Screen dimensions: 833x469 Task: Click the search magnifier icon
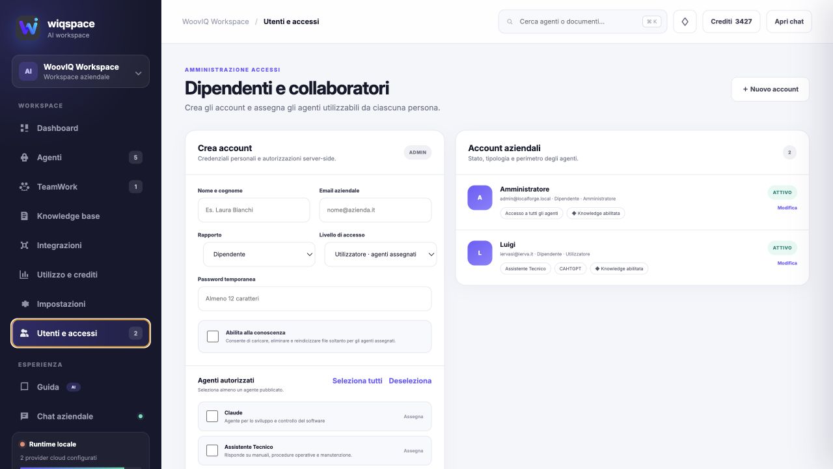pos(510,21)
